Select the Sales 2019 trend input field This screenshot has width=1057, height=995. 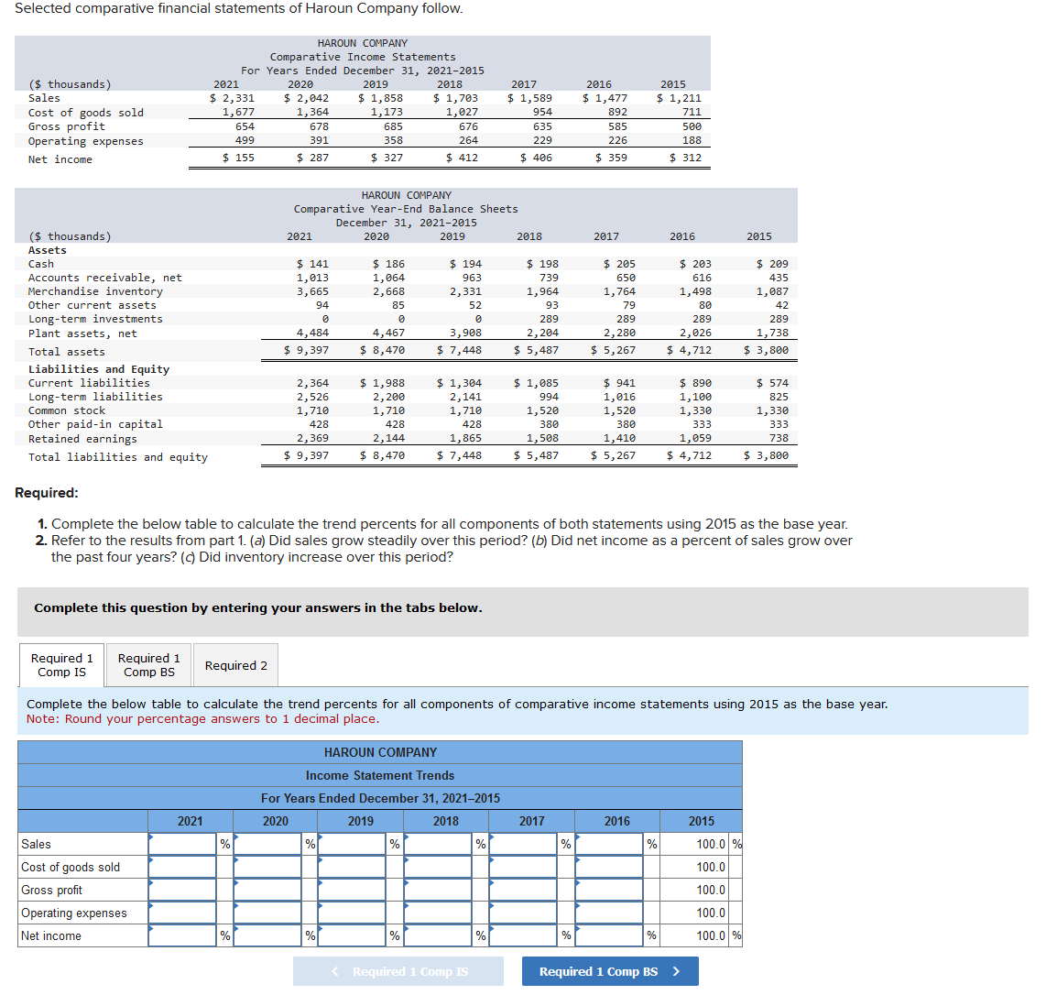tap(352, 844)
